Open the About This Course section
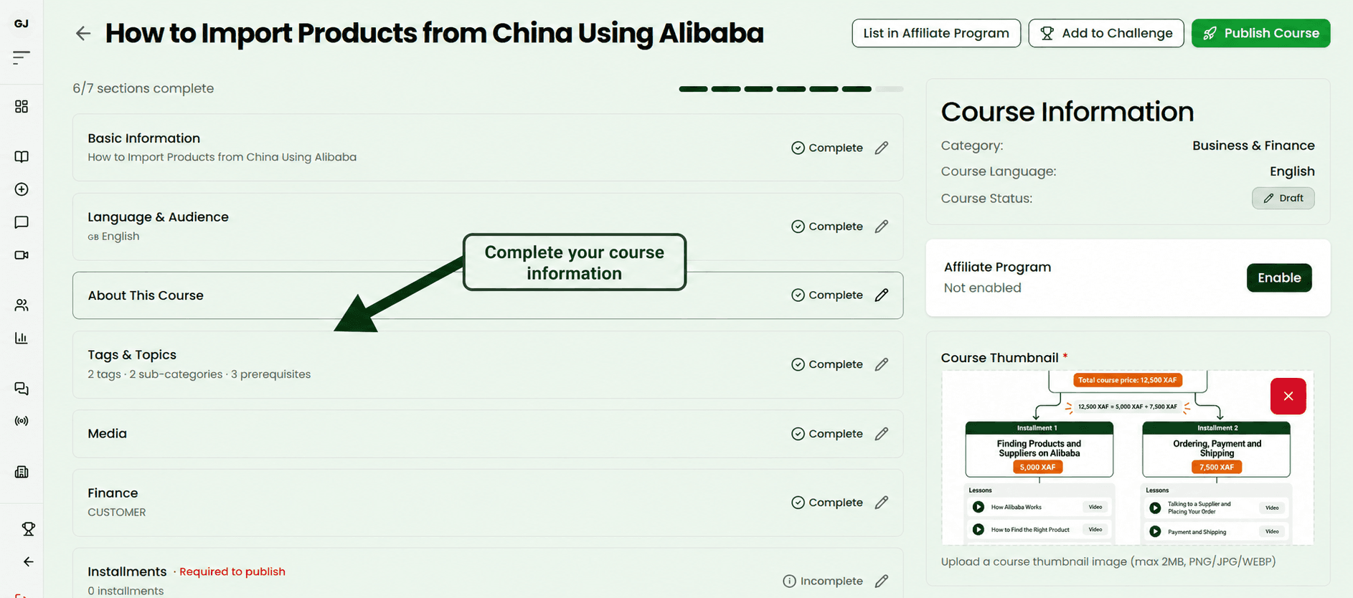 [488, 295]
